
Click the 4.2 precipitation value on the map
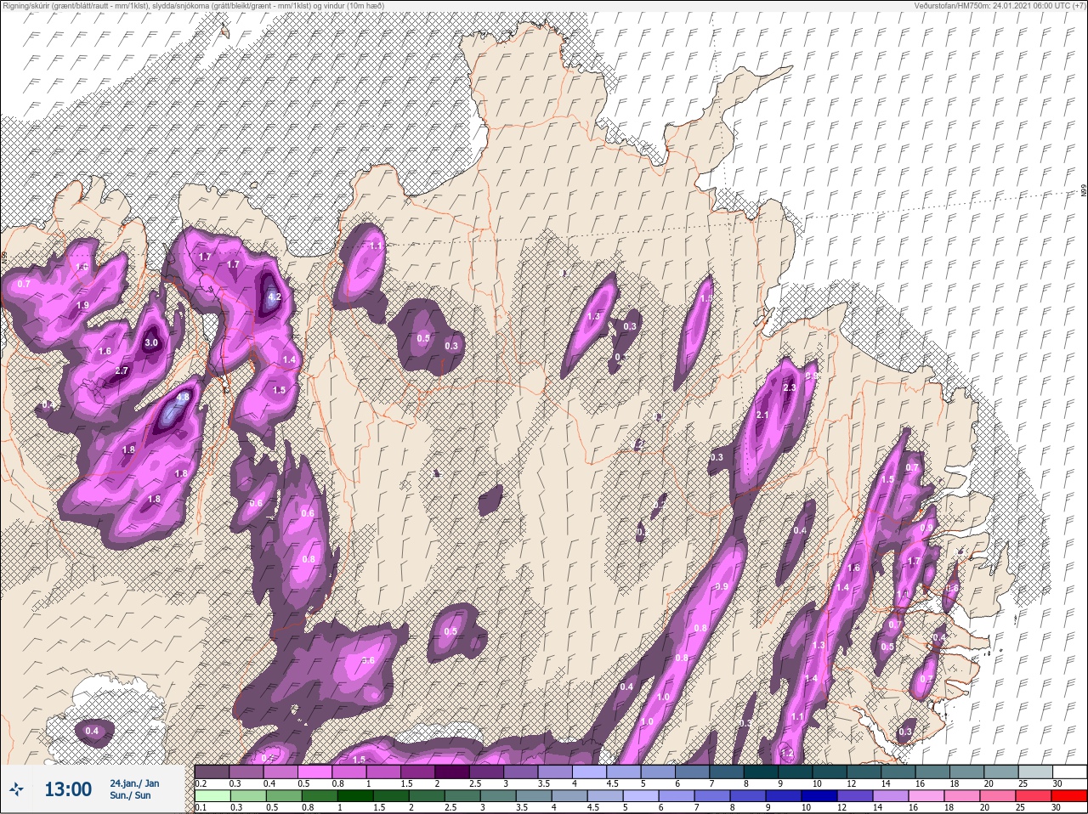pyautogui.click(x=274, y=297)
